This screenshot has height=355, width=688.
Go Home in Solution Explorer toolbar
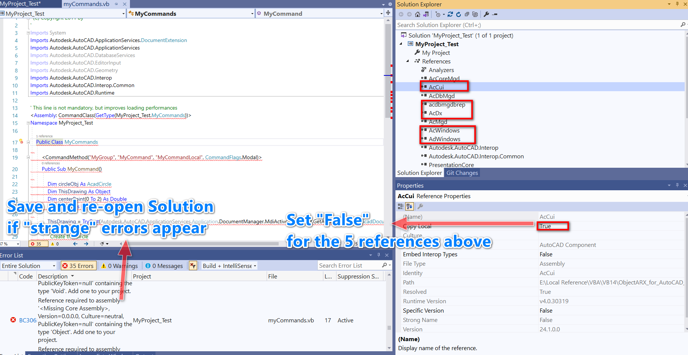[x=418, y=14]
